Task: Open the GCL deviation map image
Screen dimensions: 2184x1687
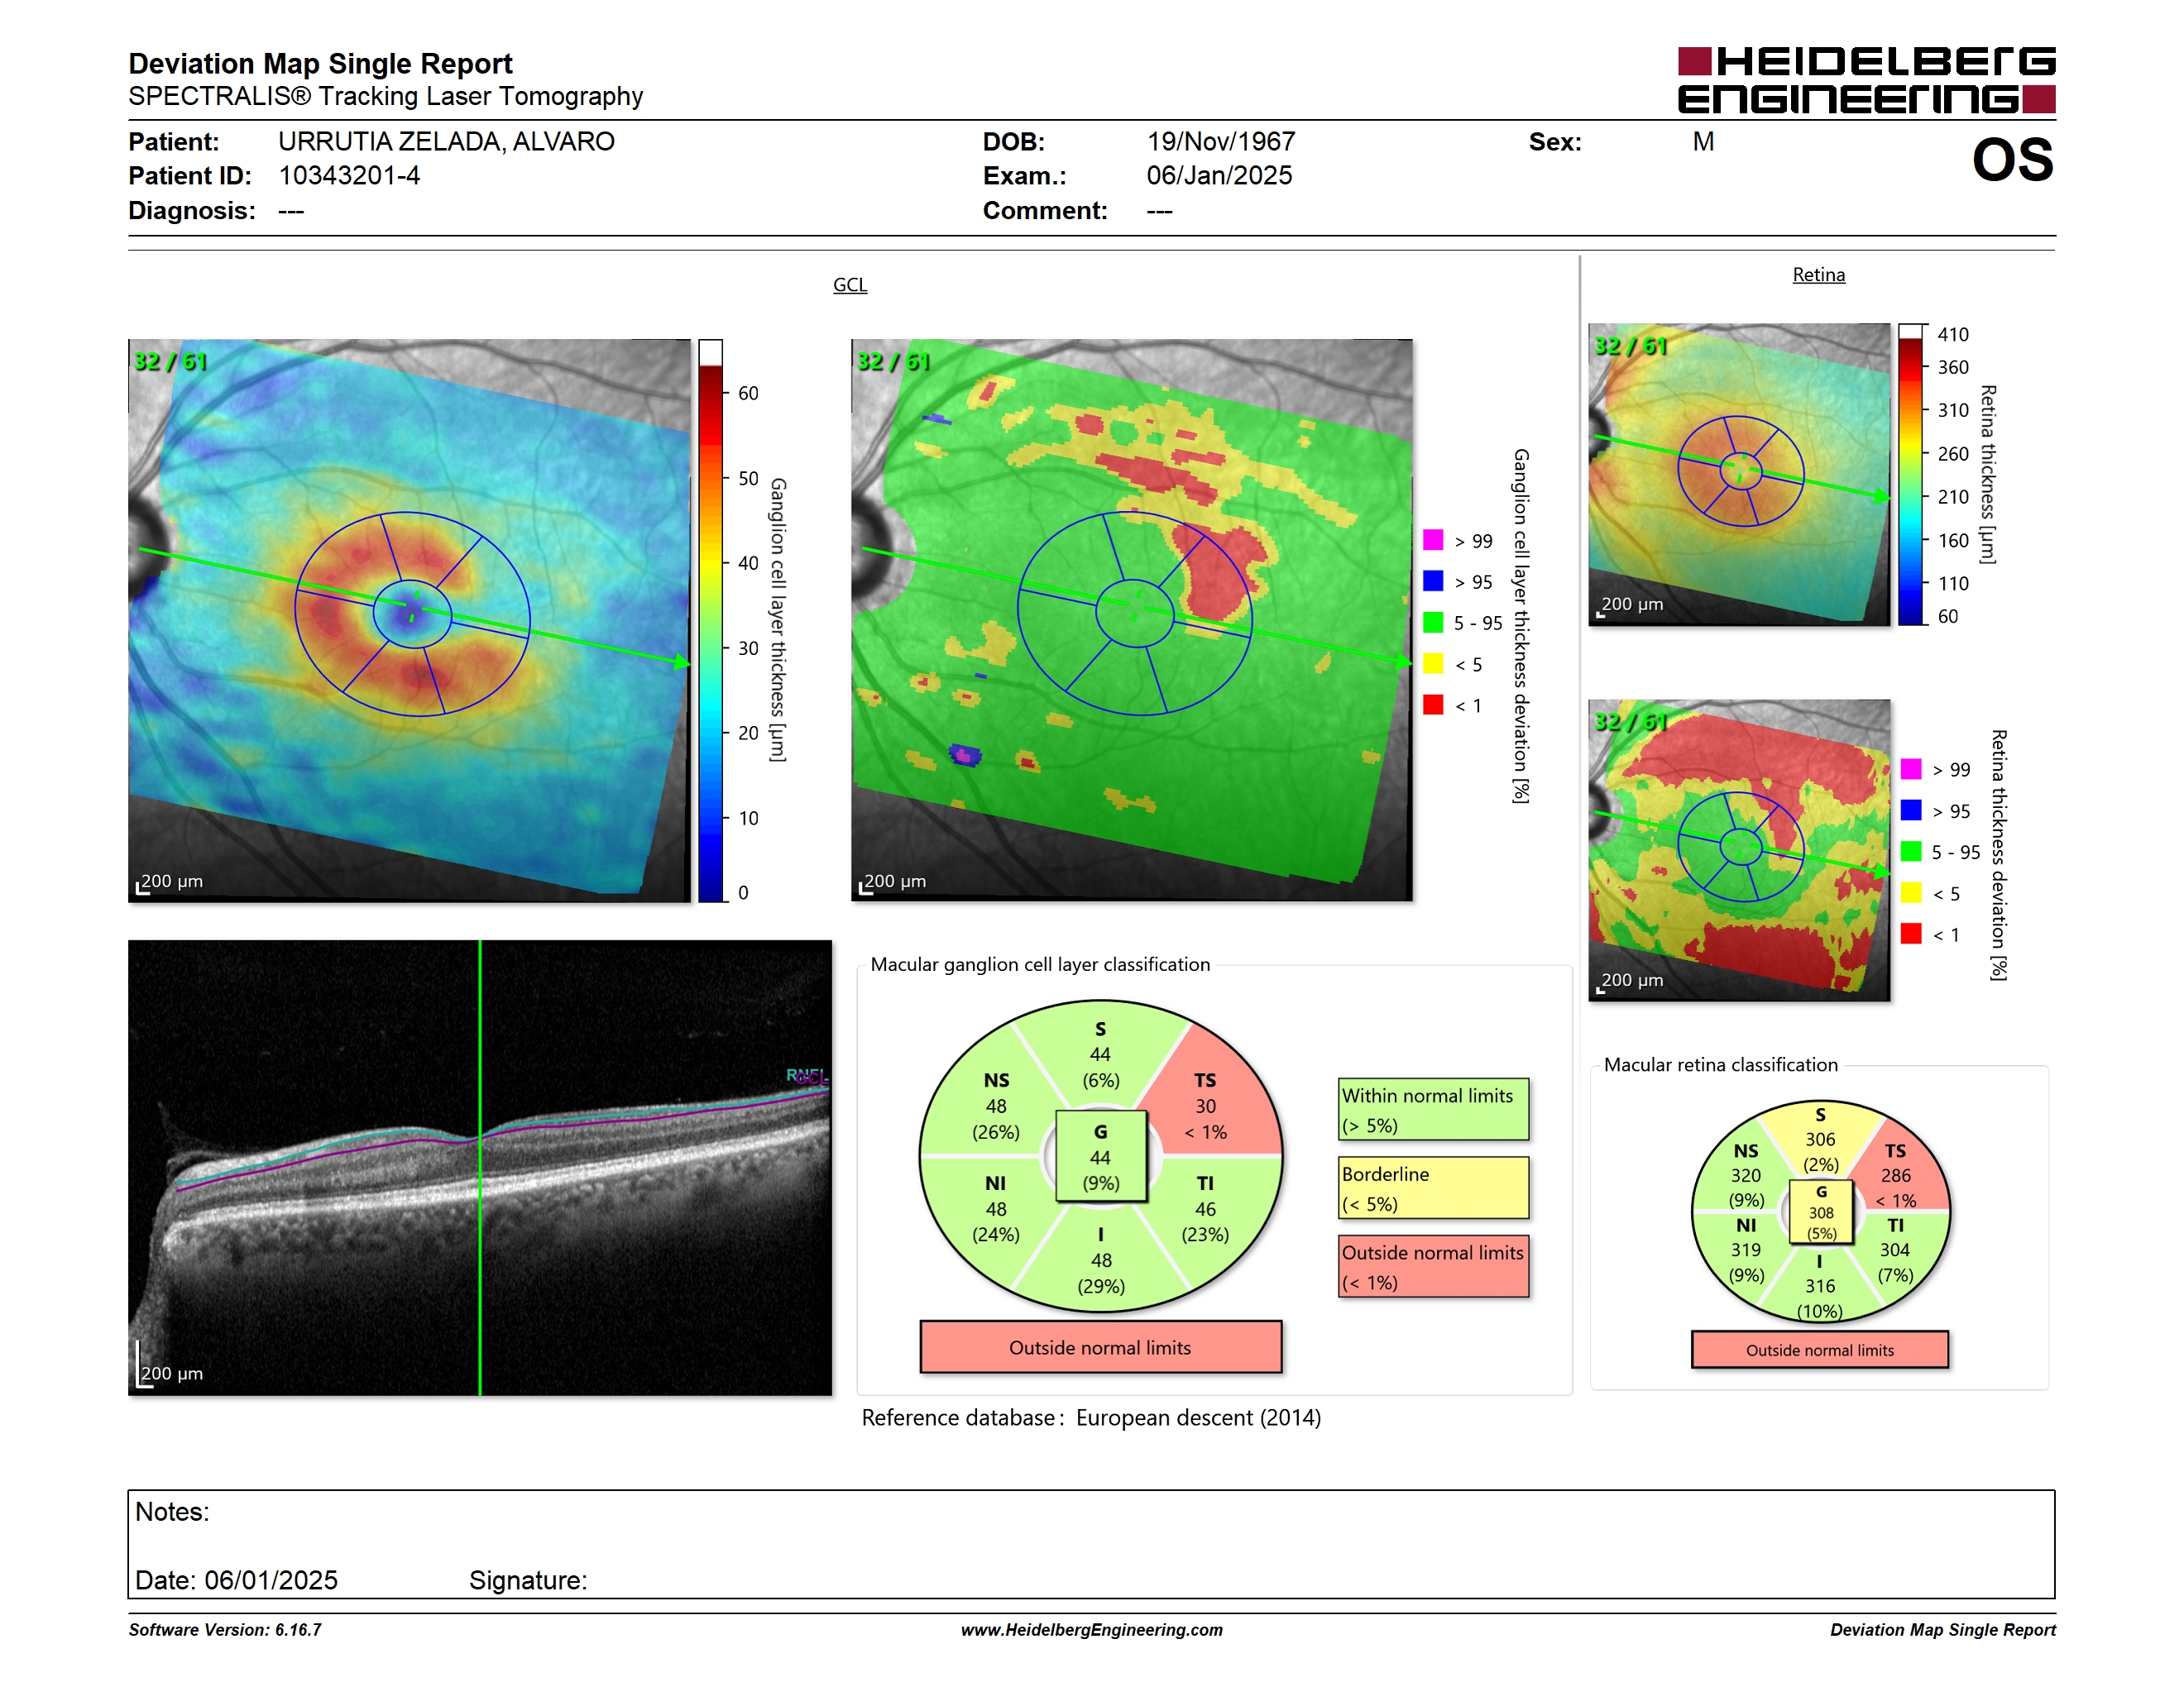Action: click(x=1131, y=619)
